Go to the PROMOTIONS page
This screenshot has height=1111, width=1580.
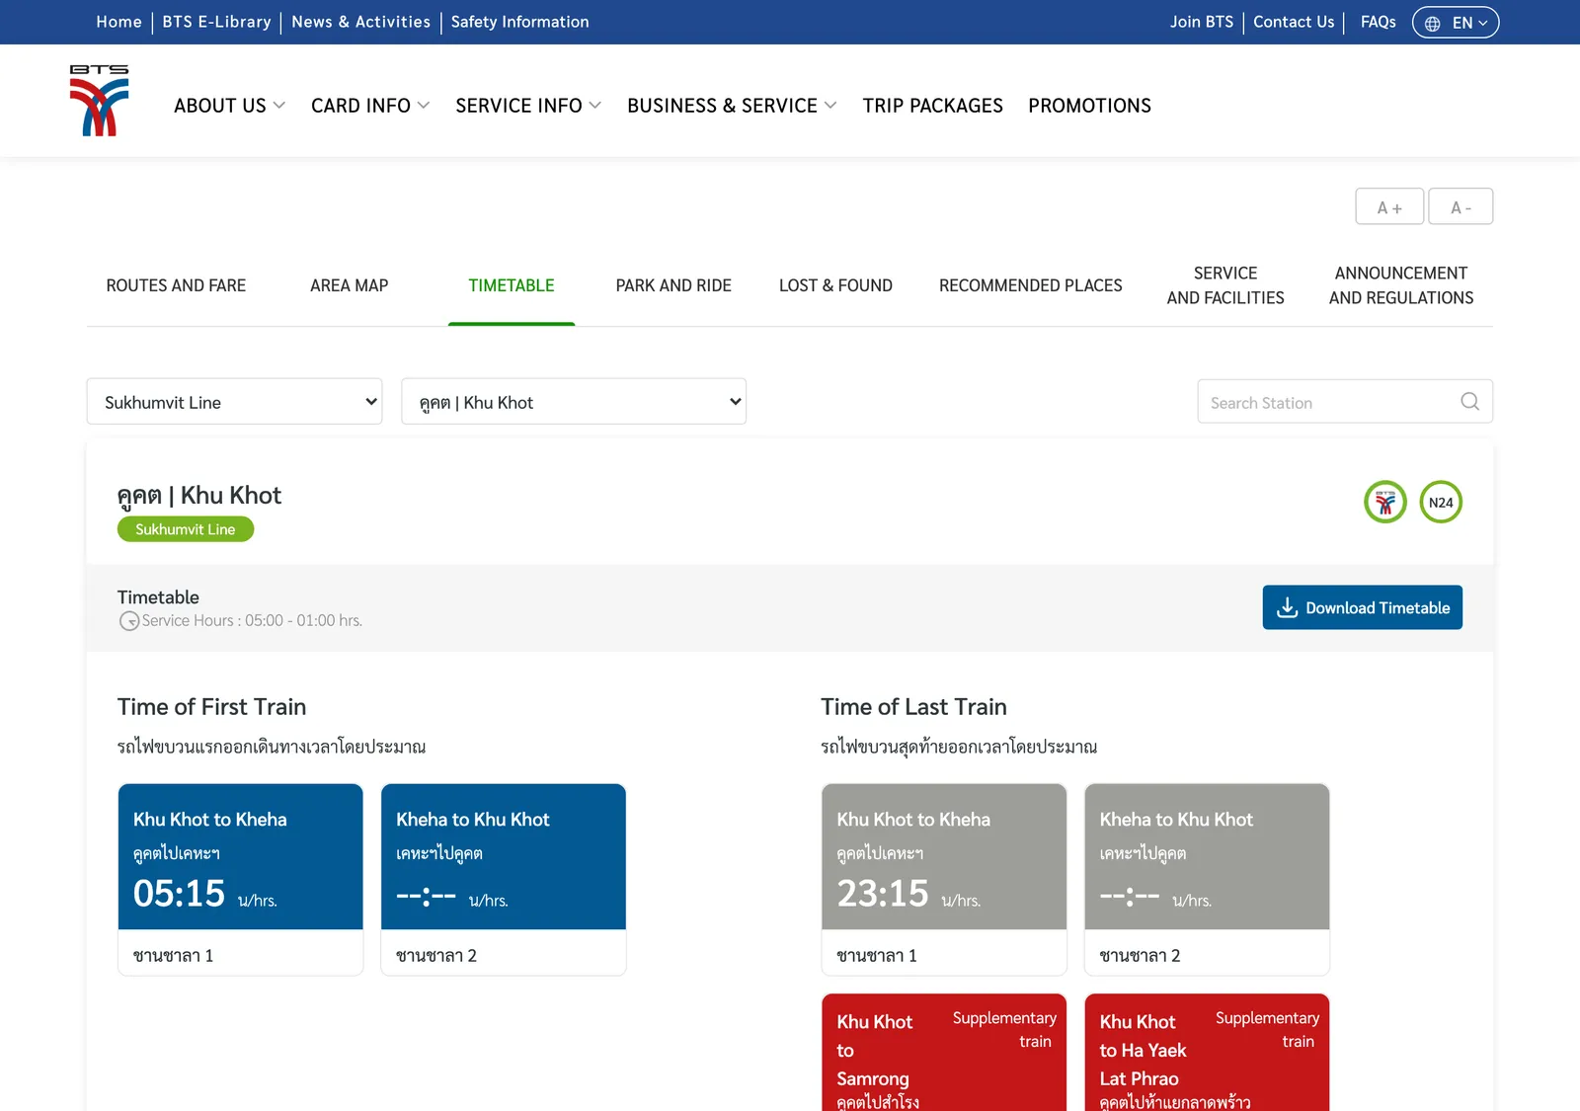tap(1089, 106)
